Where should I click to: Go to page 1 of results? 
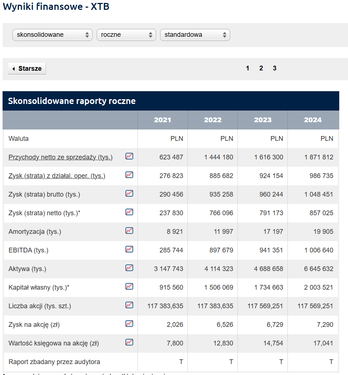[x=248, y=68]
